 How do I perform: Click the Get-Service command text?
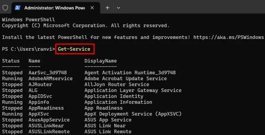click(74, 49)
